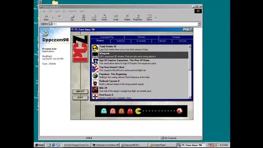Select the MiG-29 entry text

click(x=125, y=90)
